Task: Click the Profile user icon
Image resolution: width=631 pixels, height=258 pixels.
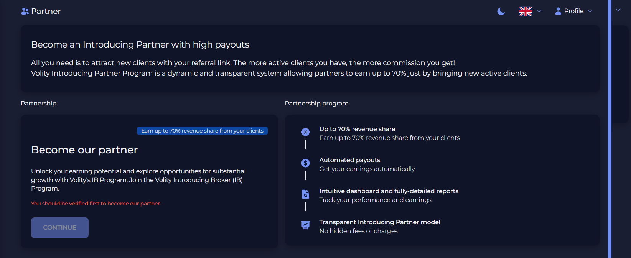Action: (558, 11)
